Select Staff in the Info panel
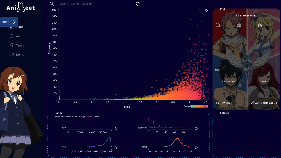Screen dimensions: 281x158 (263, 81)
